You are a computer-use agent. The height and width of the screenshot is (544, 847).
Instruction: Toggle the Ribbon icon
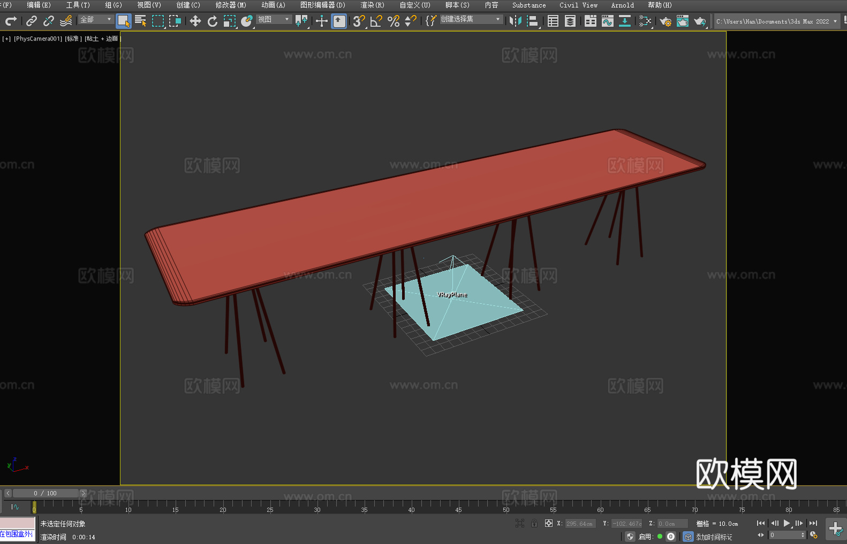[591, 21]
